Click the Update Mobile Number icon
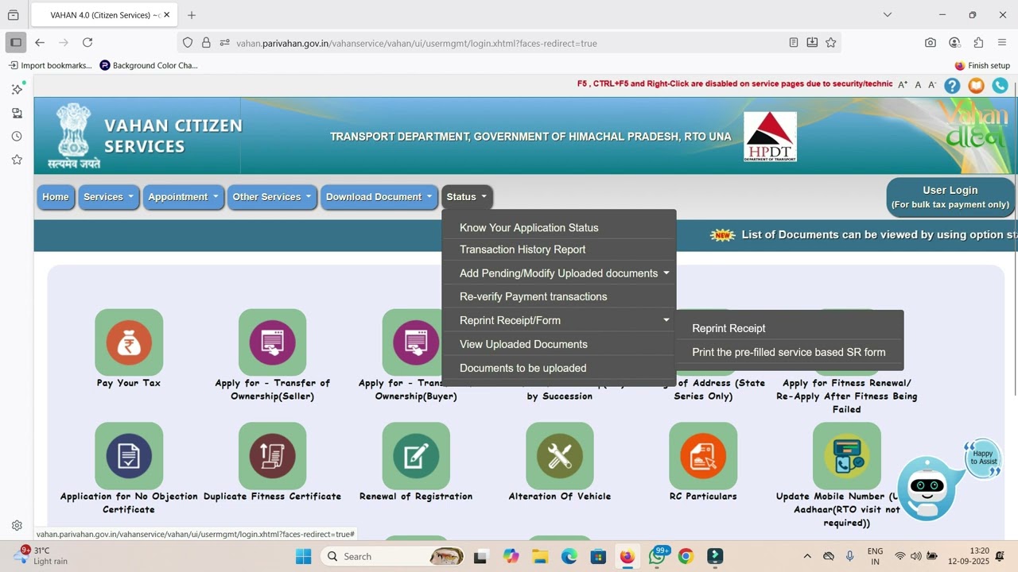 click(847, 456)
